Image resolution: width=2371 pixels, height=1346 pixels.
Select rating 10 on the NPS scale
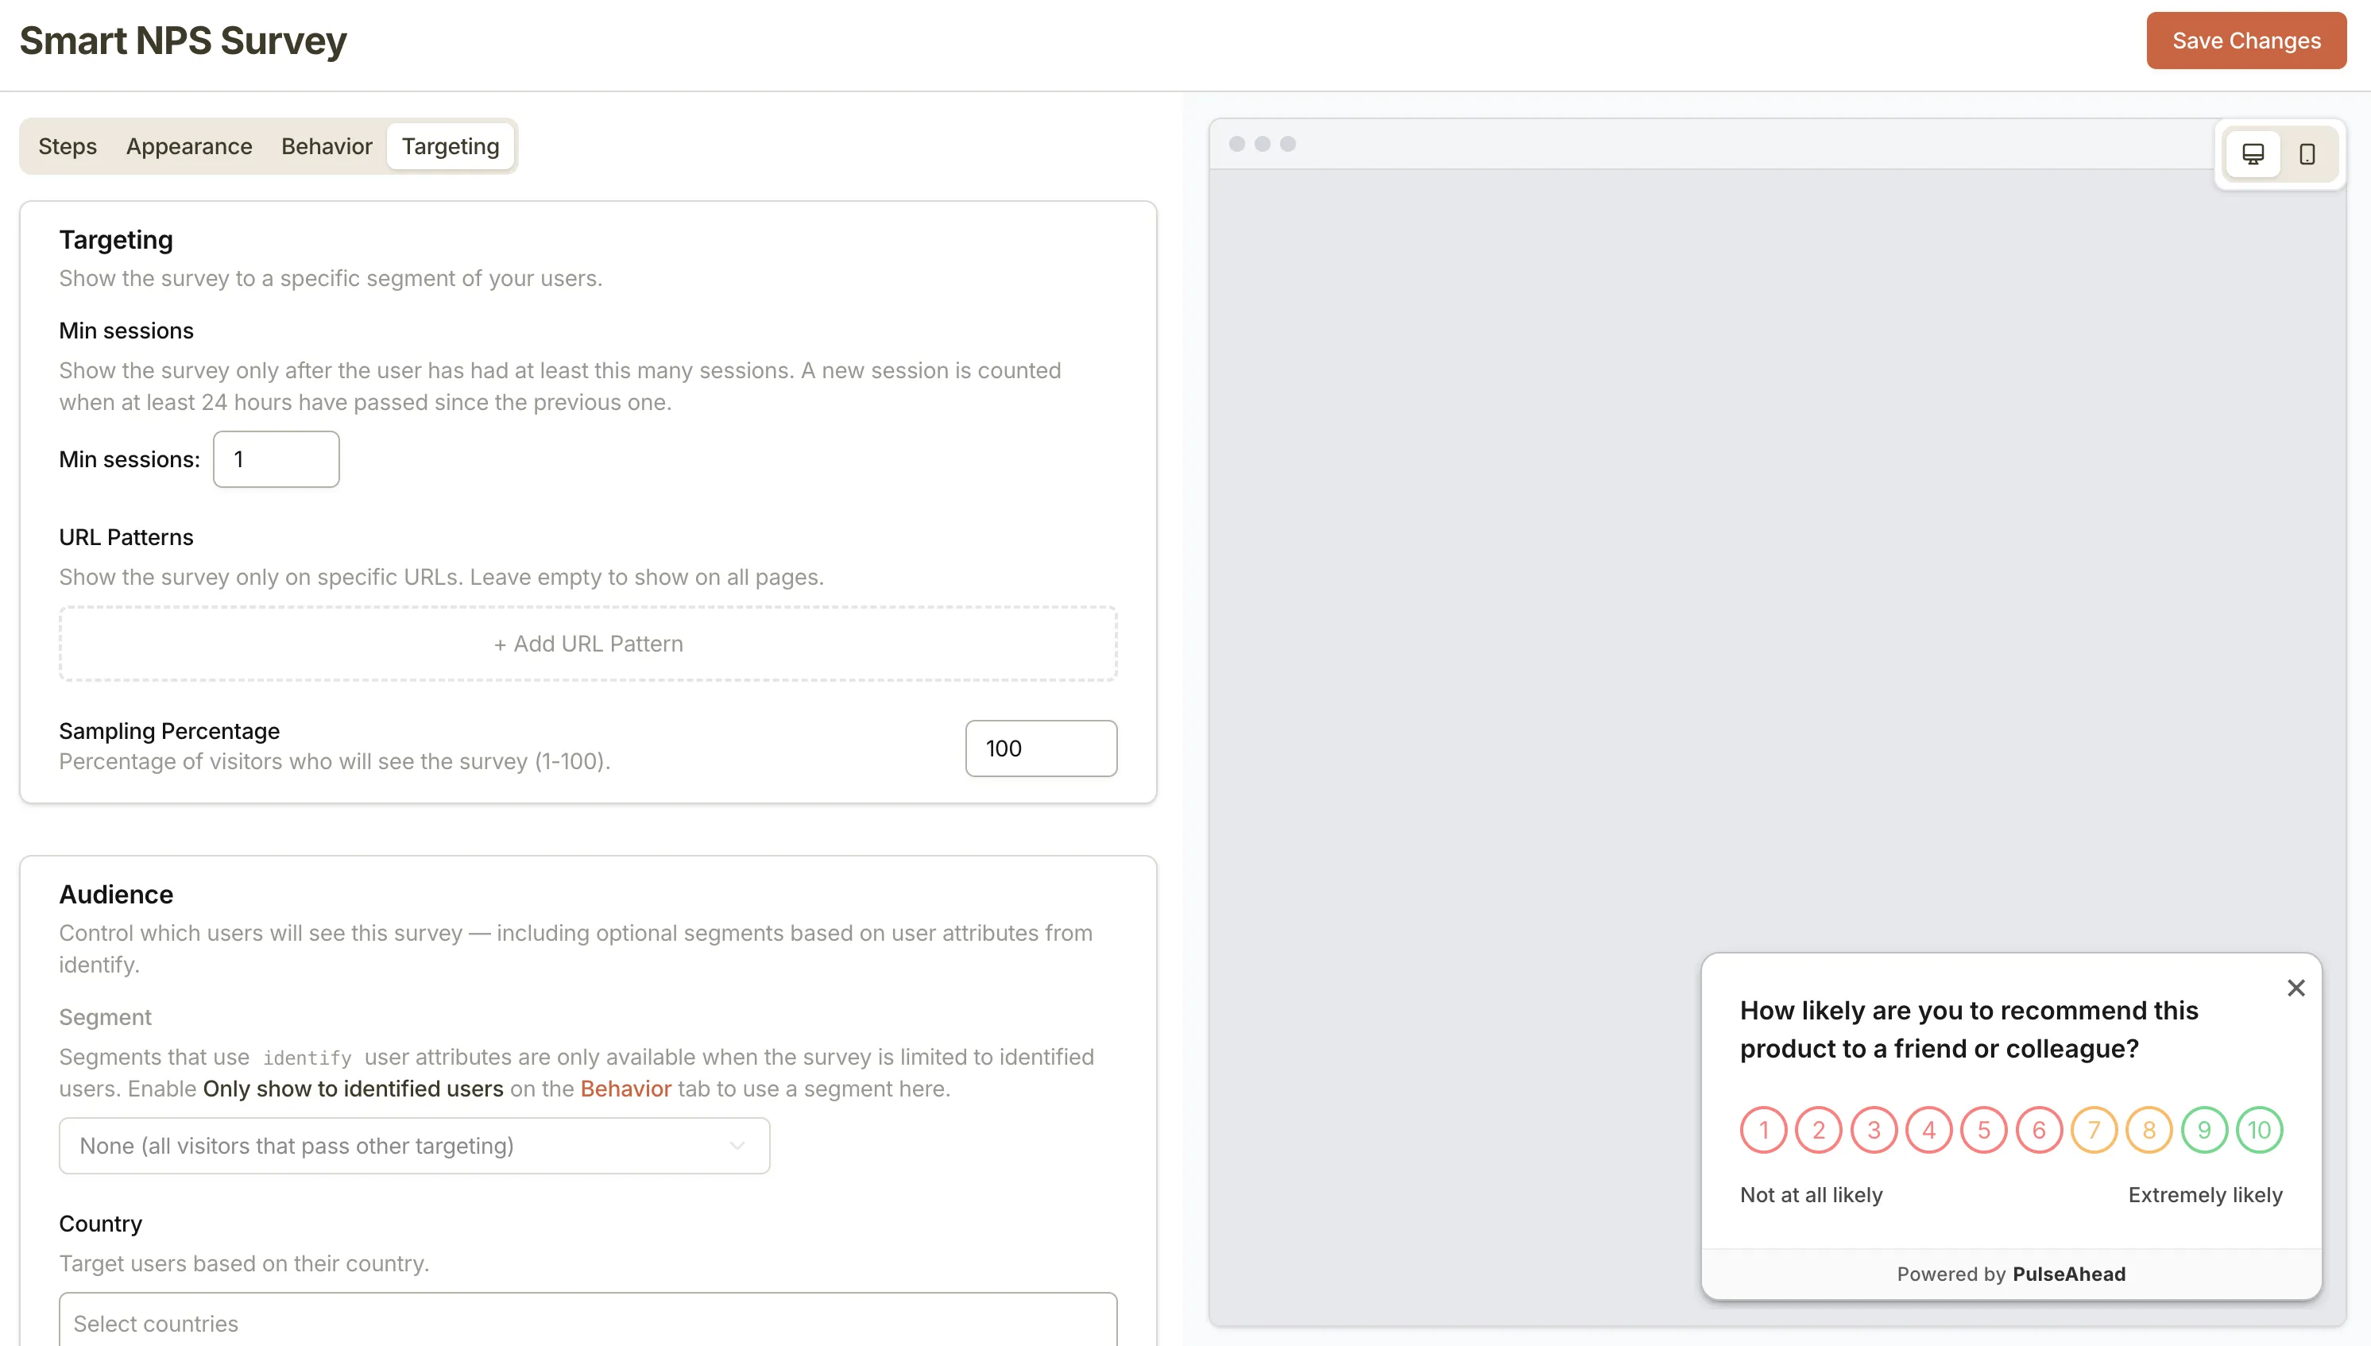tap(2259, 1129)
